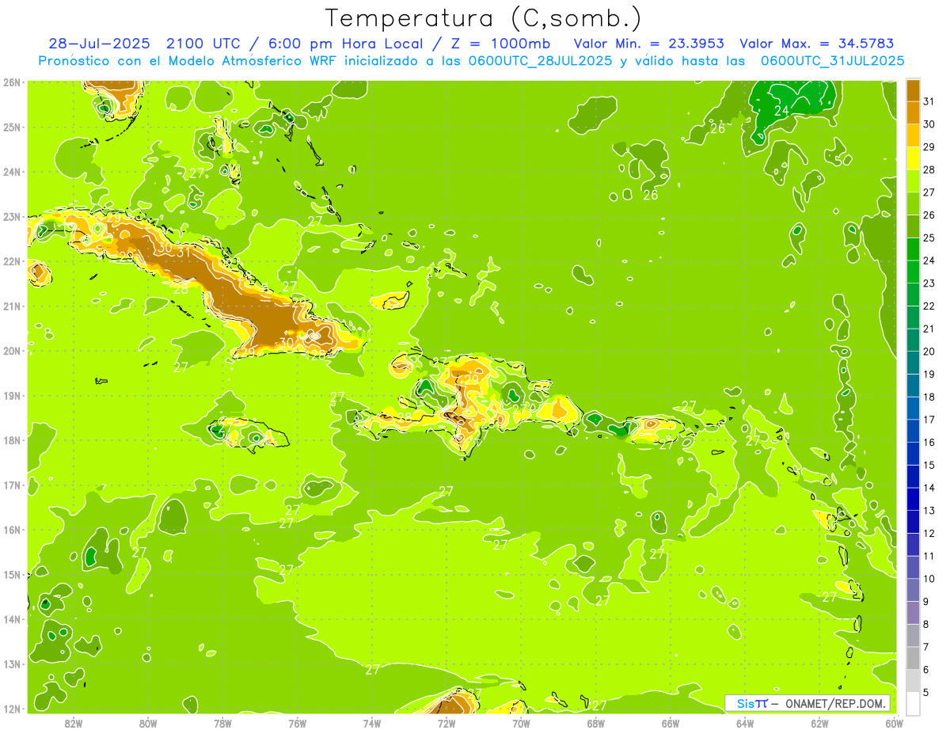Select the 16N latitude axis label
Viewport: 950px width, 734px height.
(11, 530)
